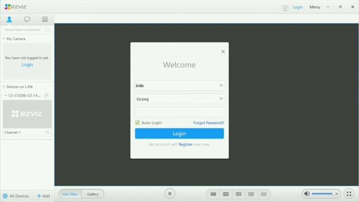The image size is (359, 202).
Task: Select sixteen-window layout icon
Action: (251, 194)
